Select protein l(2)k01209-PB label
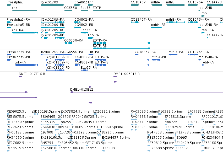This screenshot has height=152, width=223. point(58,57)
